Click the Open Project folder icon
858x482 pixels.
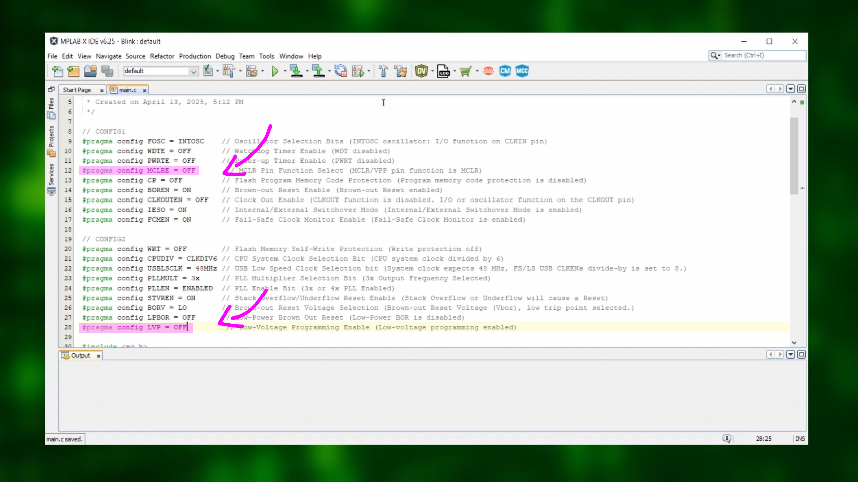[x=90, y=71]
